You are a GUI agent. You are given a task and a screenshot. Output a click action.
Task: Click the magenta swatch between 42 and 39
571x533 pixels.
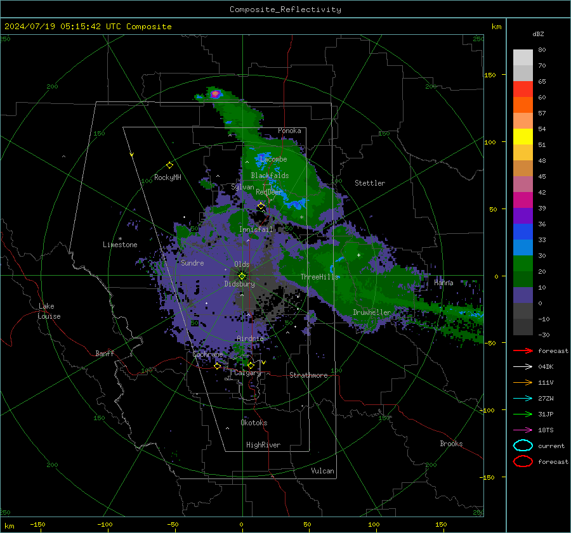coord(523,200)
